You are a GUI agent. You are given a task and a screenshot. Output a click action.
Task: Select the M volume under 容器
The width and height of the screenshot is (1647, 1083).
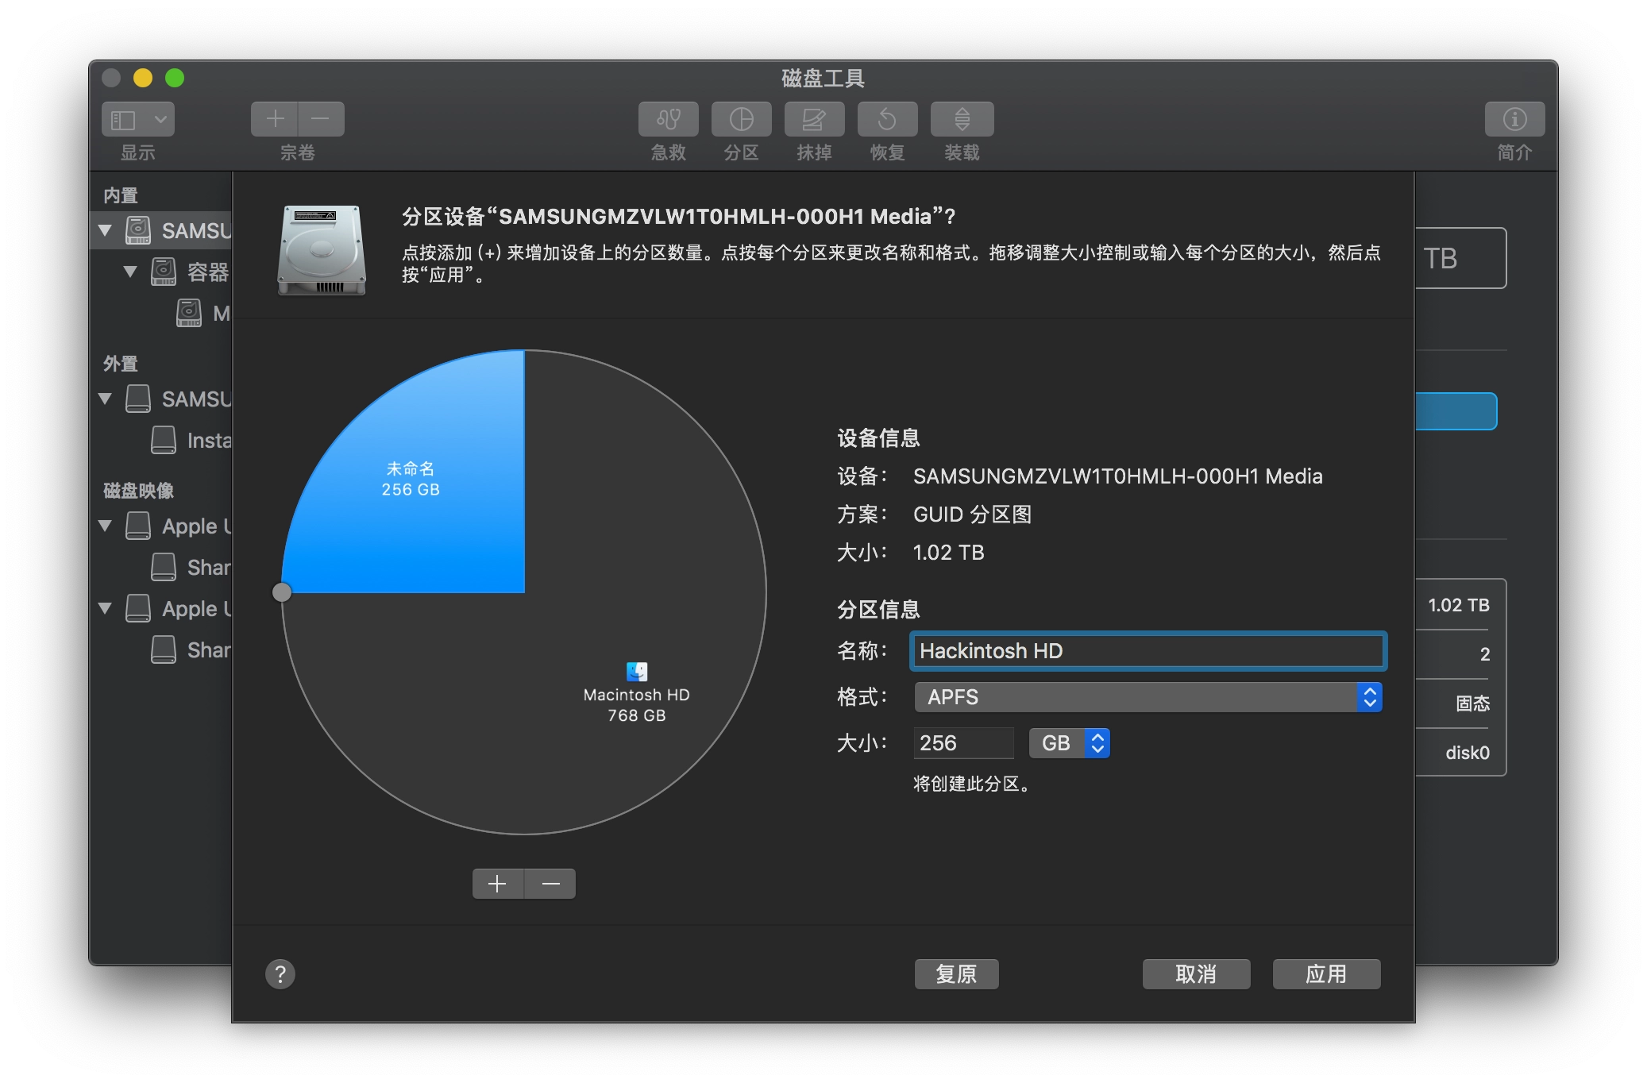point(202,313)
